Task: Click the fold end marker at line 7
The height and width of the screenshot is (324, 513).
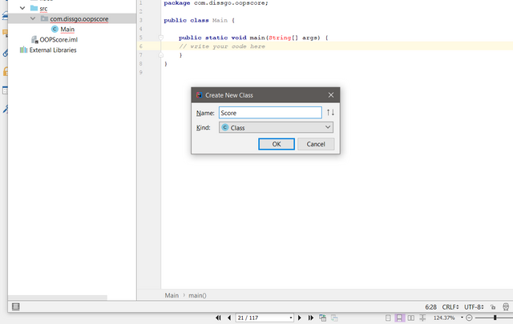Action: click(x=160, y=55)
